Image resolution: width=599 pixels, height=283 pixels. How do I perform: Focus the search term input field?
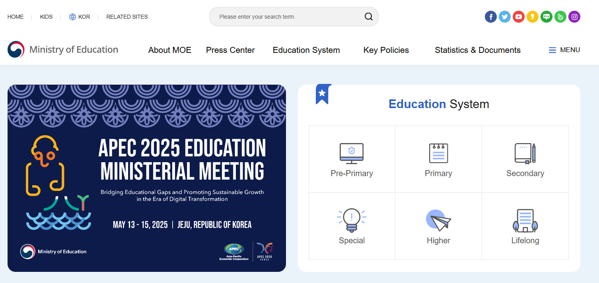(x=286, y=17)
